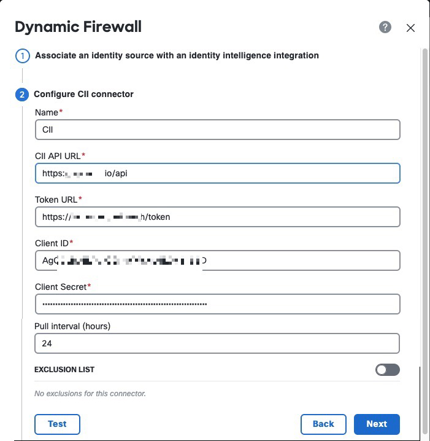Collapse 'Configure CII connector' step heading
This screenshot has width=430, height=441.
click(83, 94)
